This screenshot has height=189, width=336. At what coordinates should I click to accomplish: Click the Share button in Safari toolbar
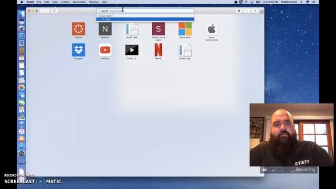[x=247, y=10]
